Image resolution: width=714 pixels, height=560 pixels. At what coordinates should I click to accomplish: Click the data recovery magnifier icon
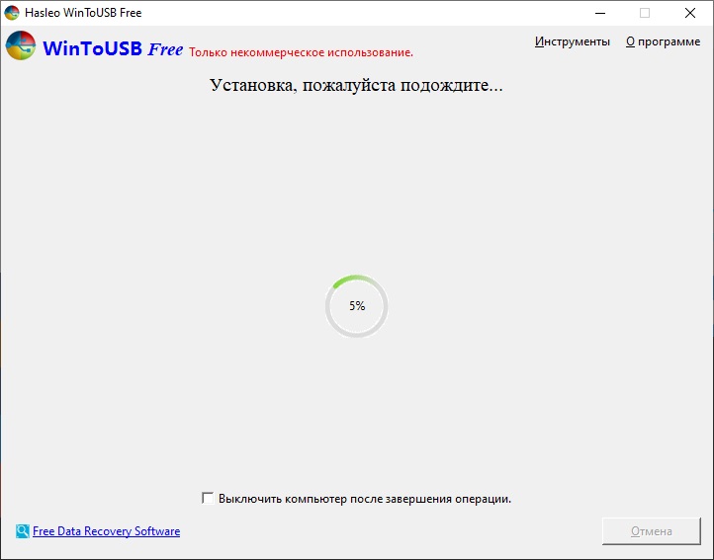23,531
